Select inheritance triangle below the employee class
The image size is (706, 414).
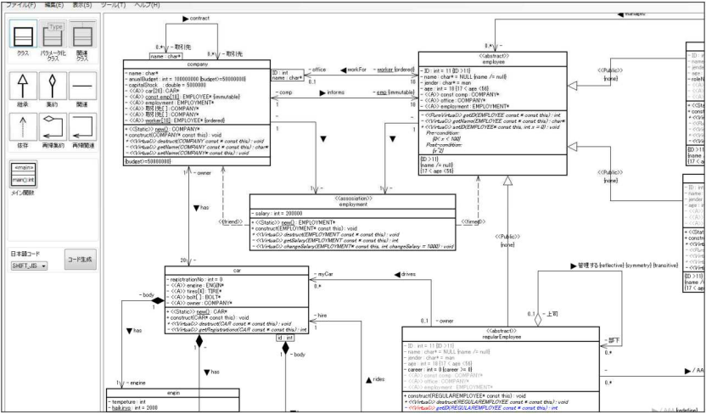point(508,181)
